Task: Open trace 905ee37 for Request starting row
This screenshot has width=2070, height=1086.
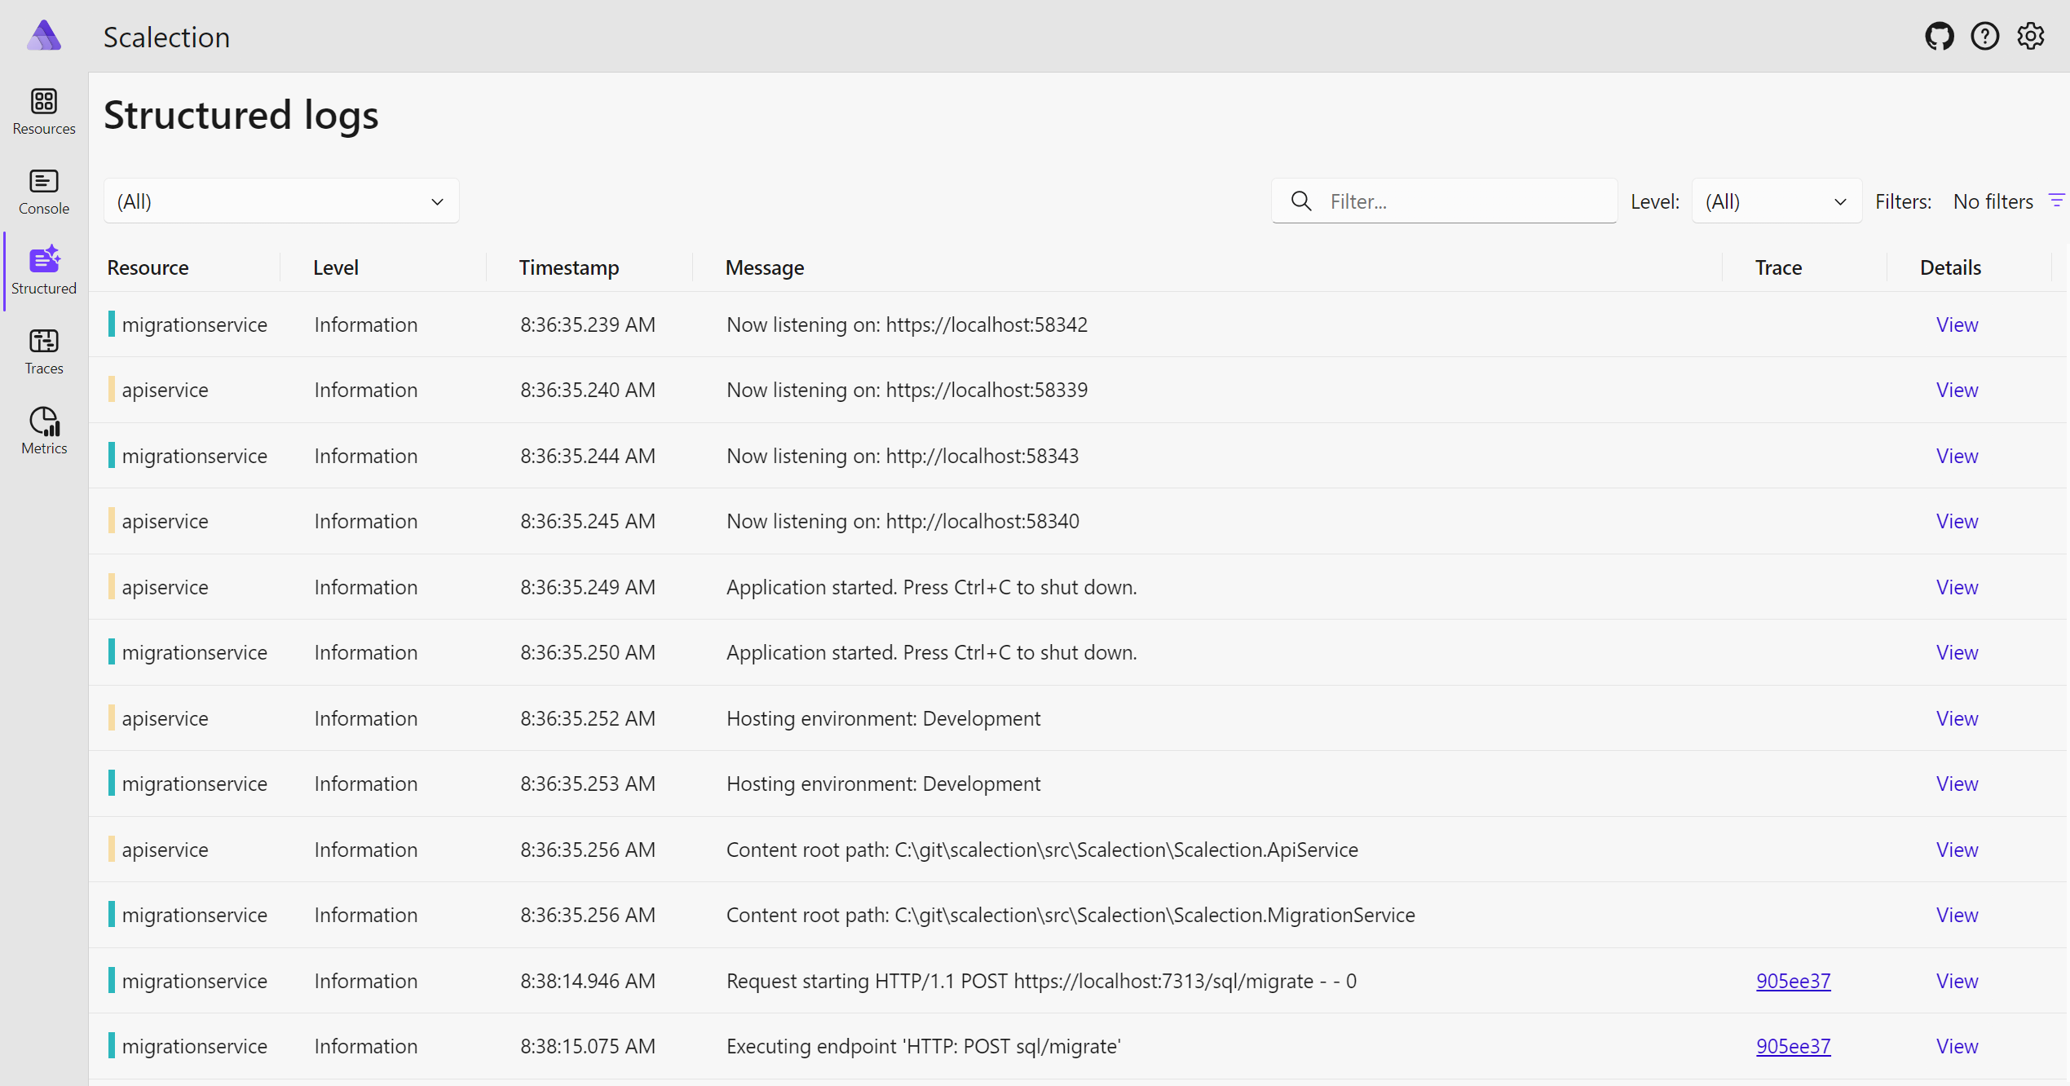Action: click(x=1793, y=981)
